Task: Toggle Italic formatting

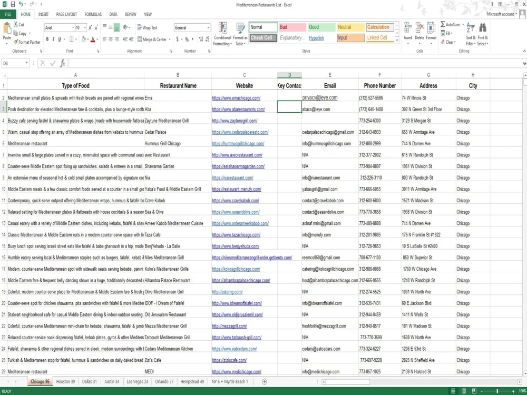Action: point(53,39)
